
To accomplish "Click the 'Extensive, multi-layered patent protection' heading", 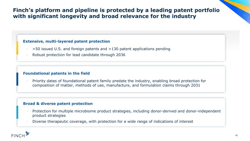I will coord(66,42).
